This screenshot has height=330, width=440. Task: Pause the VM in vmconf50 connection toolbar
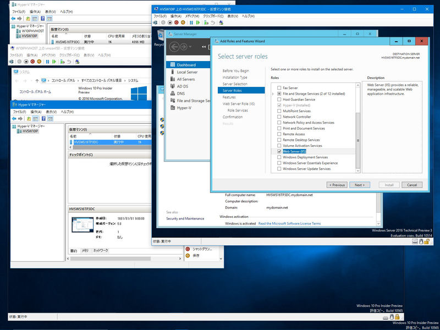tap(47, 62)
